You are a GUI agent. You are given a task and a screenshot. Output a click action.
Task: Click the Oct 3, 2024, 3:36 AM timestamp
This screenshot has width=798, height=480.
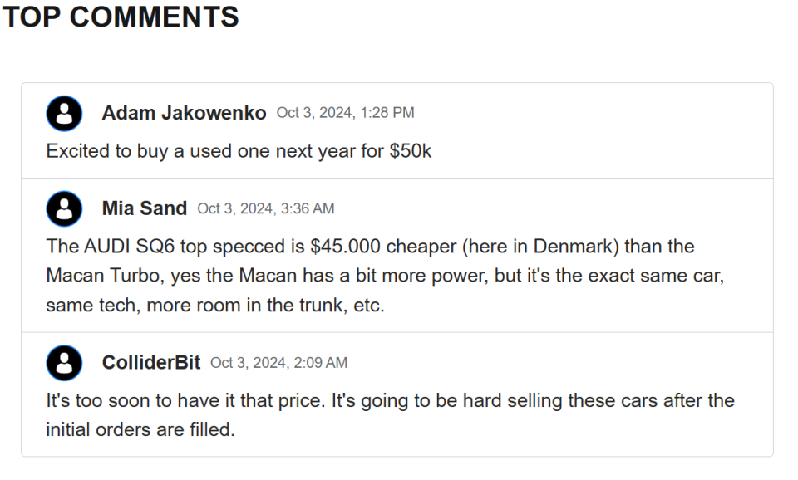click(x=266, y=208)
